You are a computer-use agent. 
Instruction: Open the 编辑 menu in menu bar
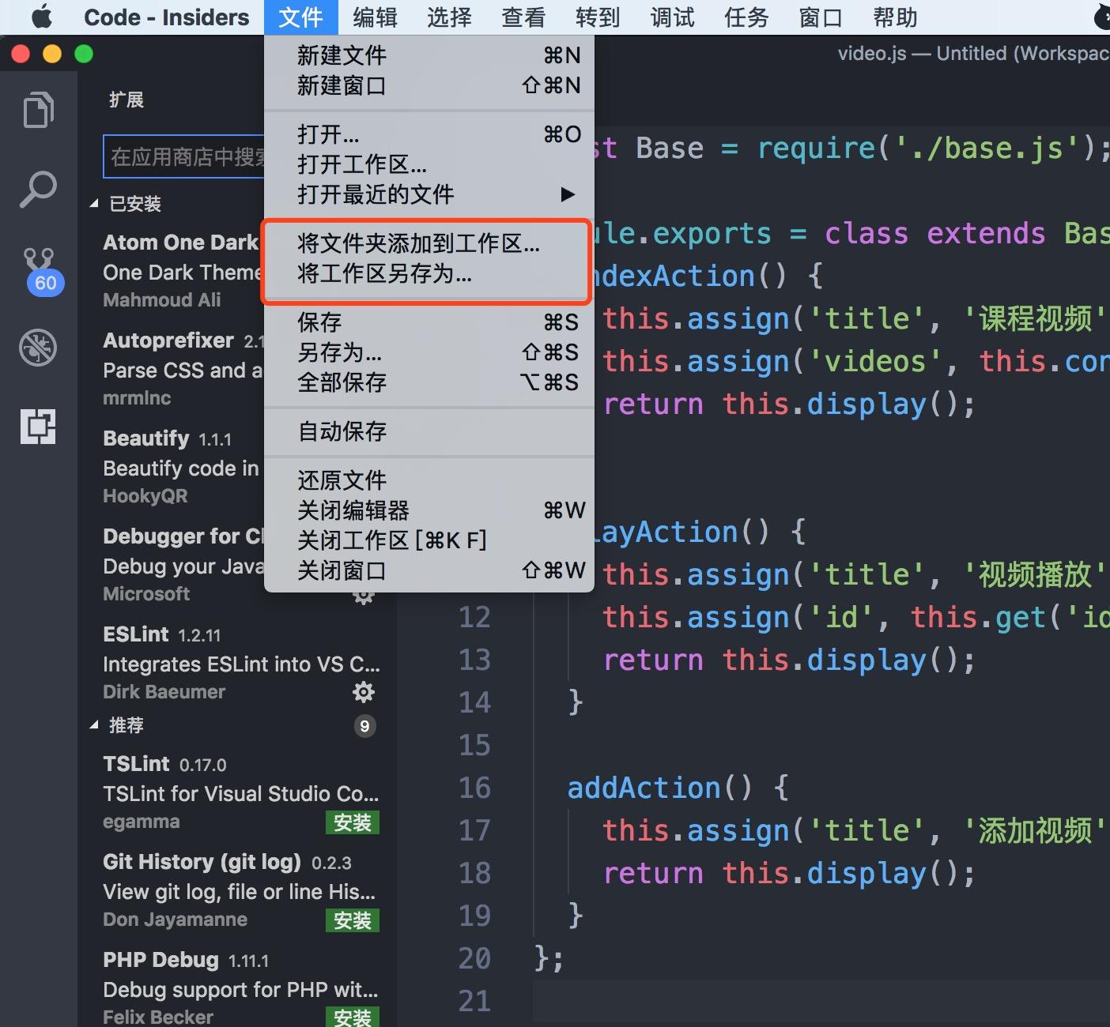[375, 17]
